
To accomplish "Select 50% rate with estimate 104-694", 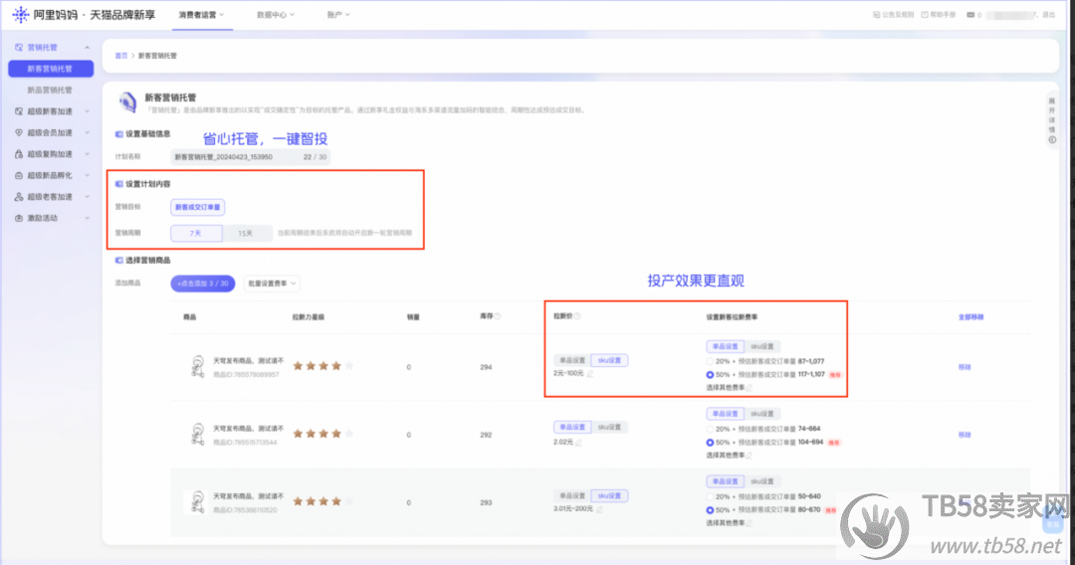I will (x=710, y=443).
